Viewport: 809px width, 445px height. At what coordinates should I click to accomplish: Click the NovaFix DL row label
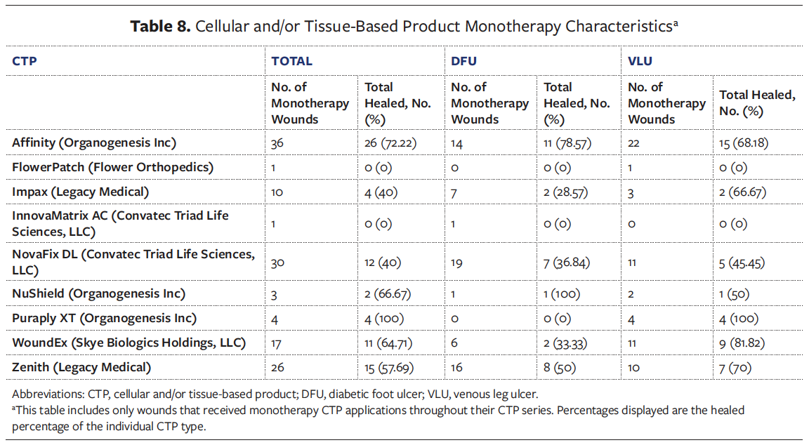point(133,262)
